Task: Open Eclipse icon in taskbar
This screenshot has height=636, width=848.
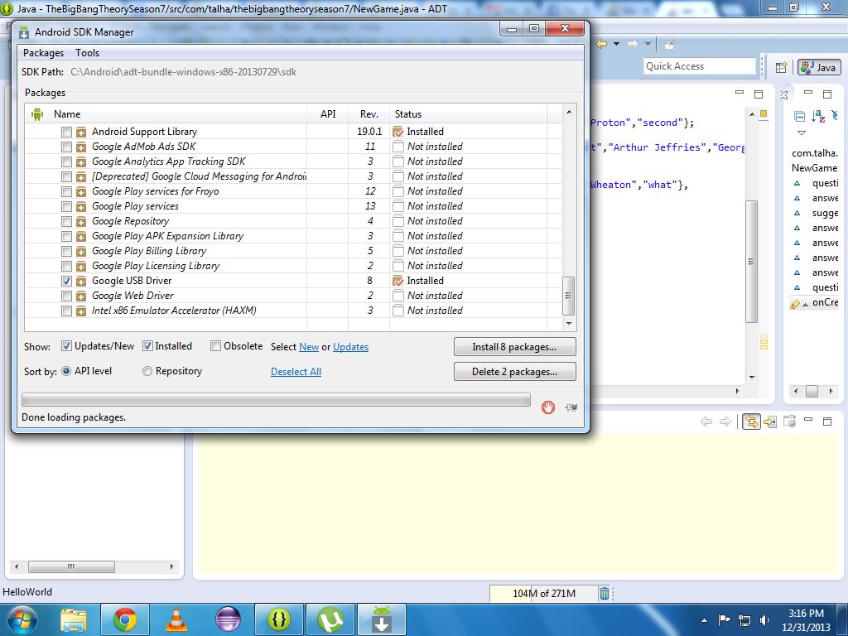Action: pyautogui.click(x=228, y=619)
